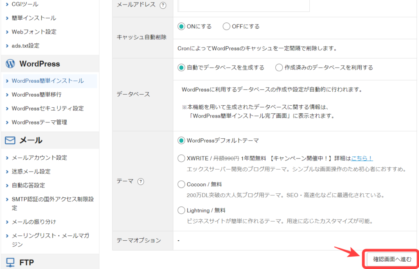The width and height of the screenshot is (419, 269).
Task: Click the テーマオプション row label
Action: (139, 240)
